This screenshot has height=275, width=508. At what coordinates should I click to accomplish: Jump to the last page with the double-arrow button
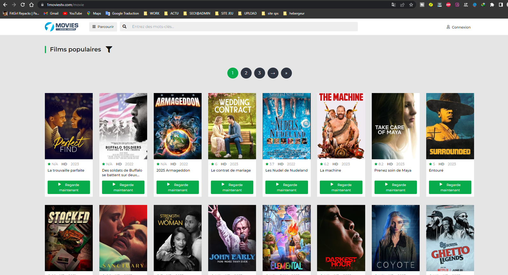point(286,73)
